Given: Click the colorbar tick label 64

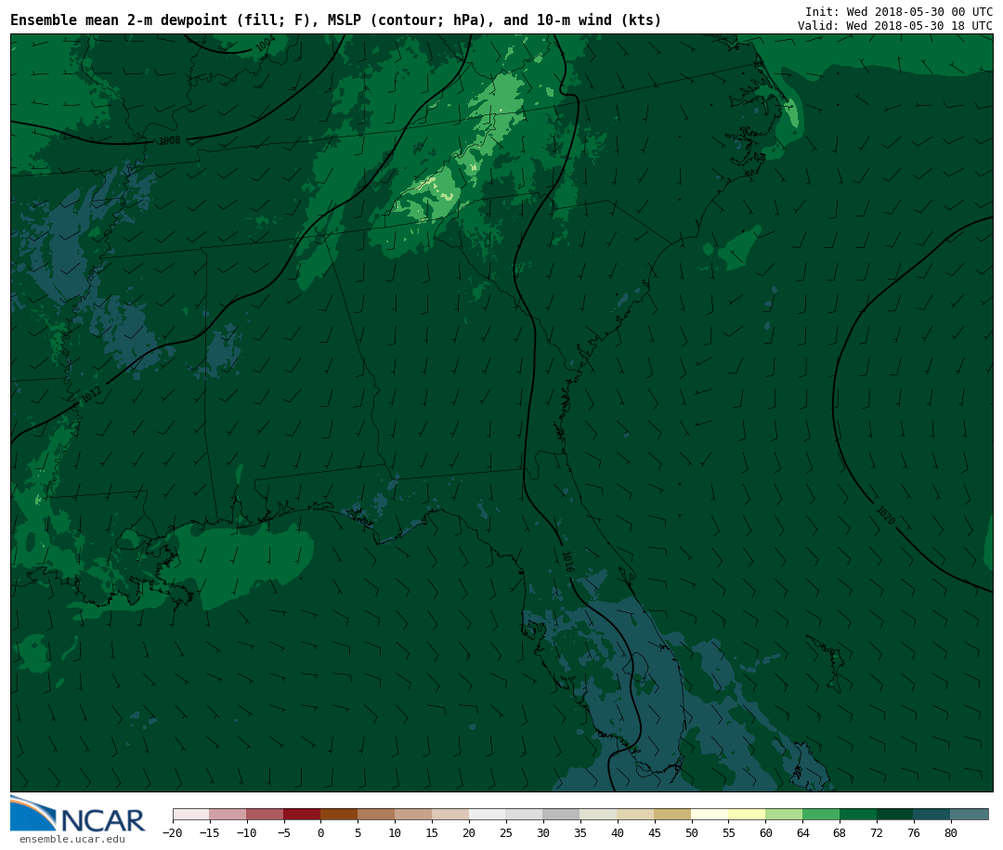Looking at the screenshot, I should coord(802,832).
